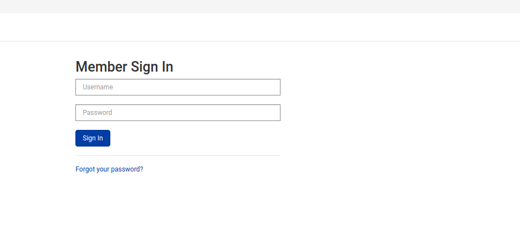This screenshot has height=247, width=520.
Task: Click 'Sign In' text in the page heading
Action: tap(152, 67)
